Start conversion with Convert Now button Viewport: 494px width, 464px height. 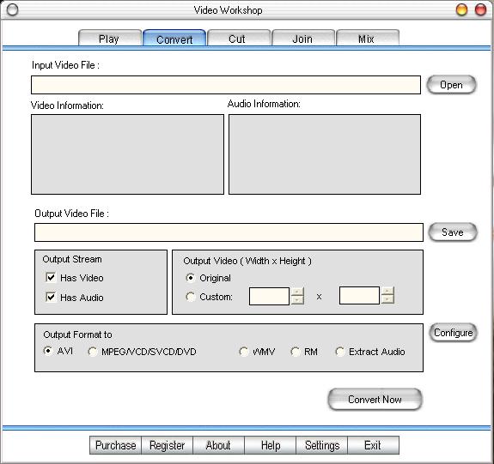click(375, 399)
